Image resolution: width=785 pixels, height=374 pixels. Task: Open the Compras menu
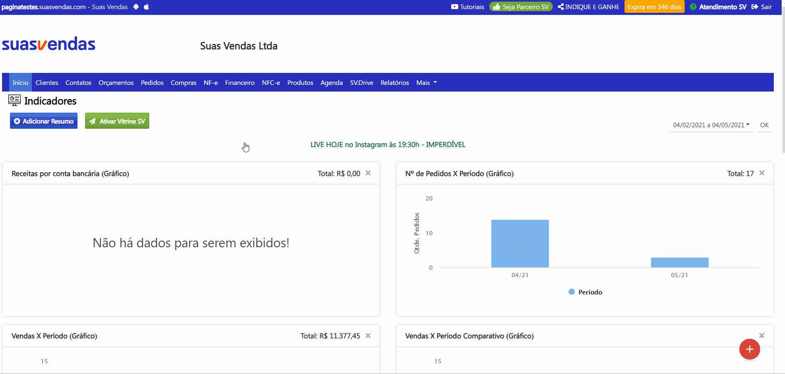184,82
